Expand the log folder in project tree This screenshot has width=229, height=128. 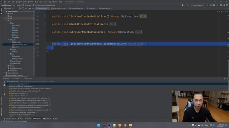(6, 16)
